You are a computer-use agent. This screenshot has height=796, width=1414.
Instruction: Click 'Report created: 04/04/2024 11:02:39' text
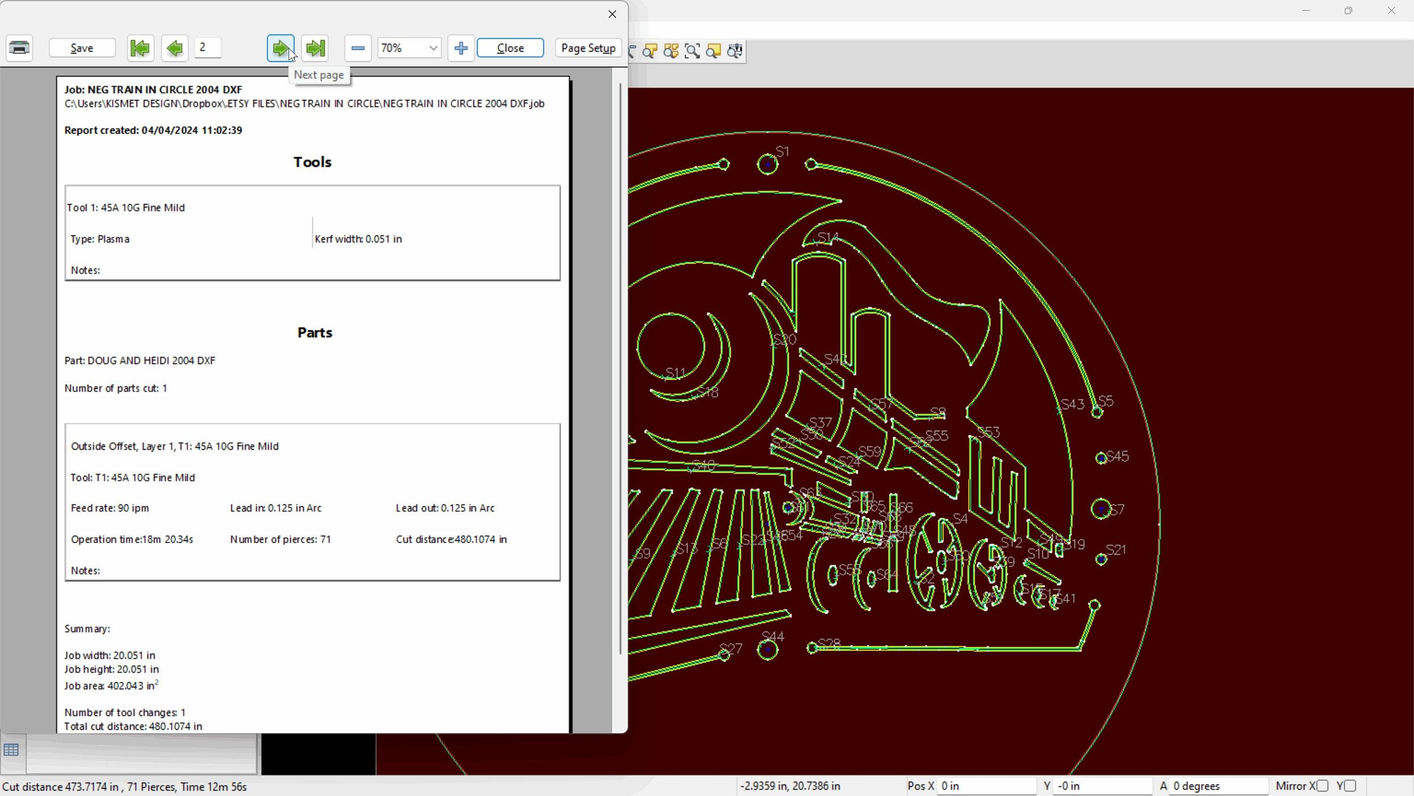click(x=153, y=130)
